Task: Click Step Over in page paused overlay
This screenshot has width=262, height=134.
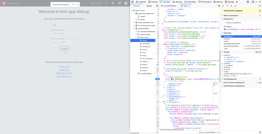Action: [73, 5]
